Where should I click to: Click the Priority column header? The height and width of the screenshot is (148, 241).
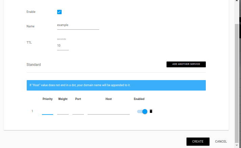(x=47, y=99)
